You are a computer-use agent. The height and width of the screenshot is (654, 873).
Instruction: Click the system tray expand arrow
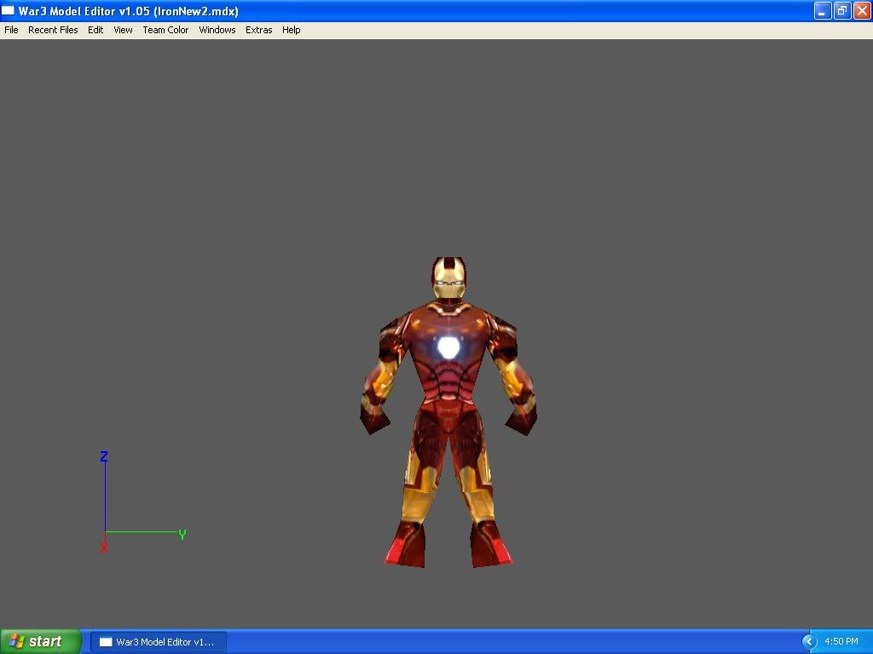point(809,642)
